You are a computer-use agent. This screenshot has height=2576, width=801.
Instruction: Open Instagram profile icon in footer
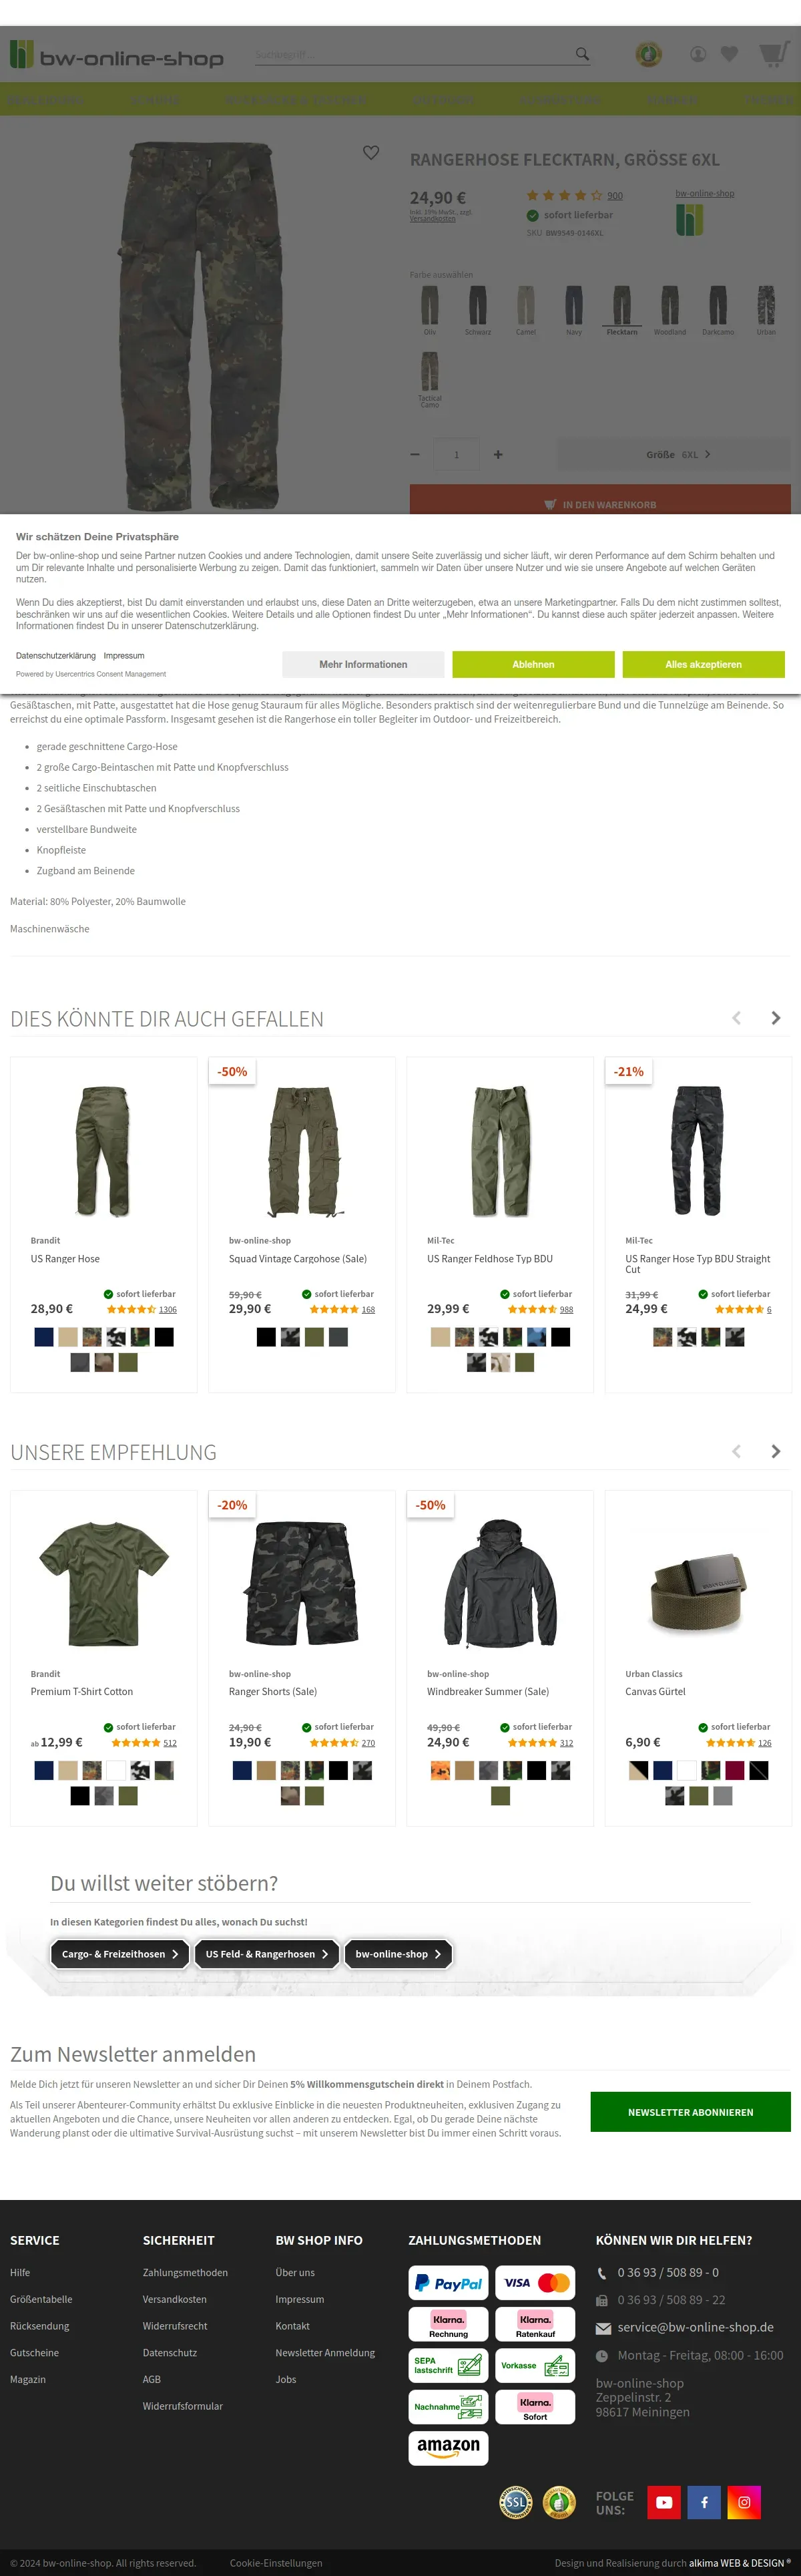click(744, 2502)
